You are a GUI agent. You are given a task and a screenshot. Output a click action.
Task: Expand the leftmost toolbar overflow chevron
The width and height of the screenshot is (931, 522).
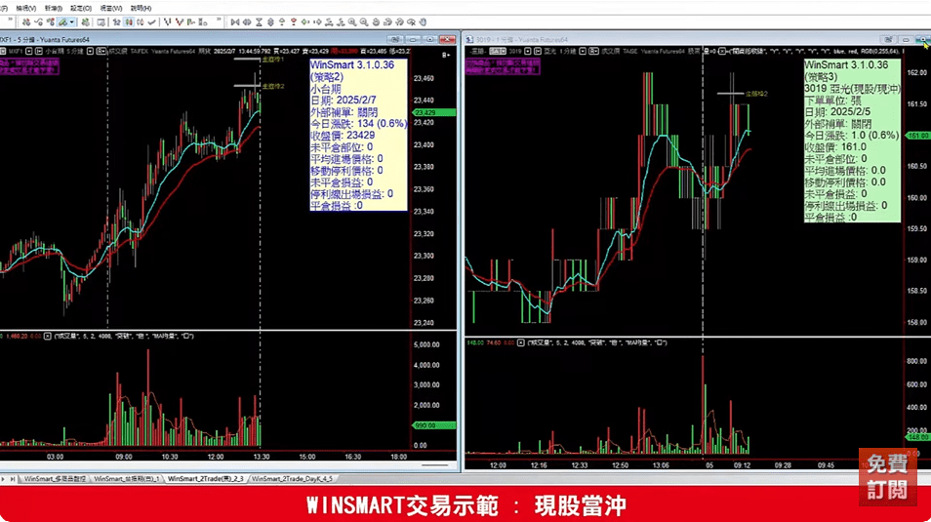click(10, 20)
